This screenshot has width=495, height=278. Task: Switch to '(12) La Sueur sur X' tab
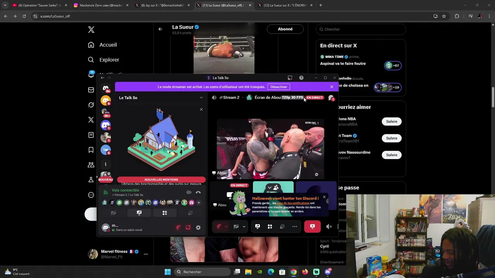pos(285,5)
